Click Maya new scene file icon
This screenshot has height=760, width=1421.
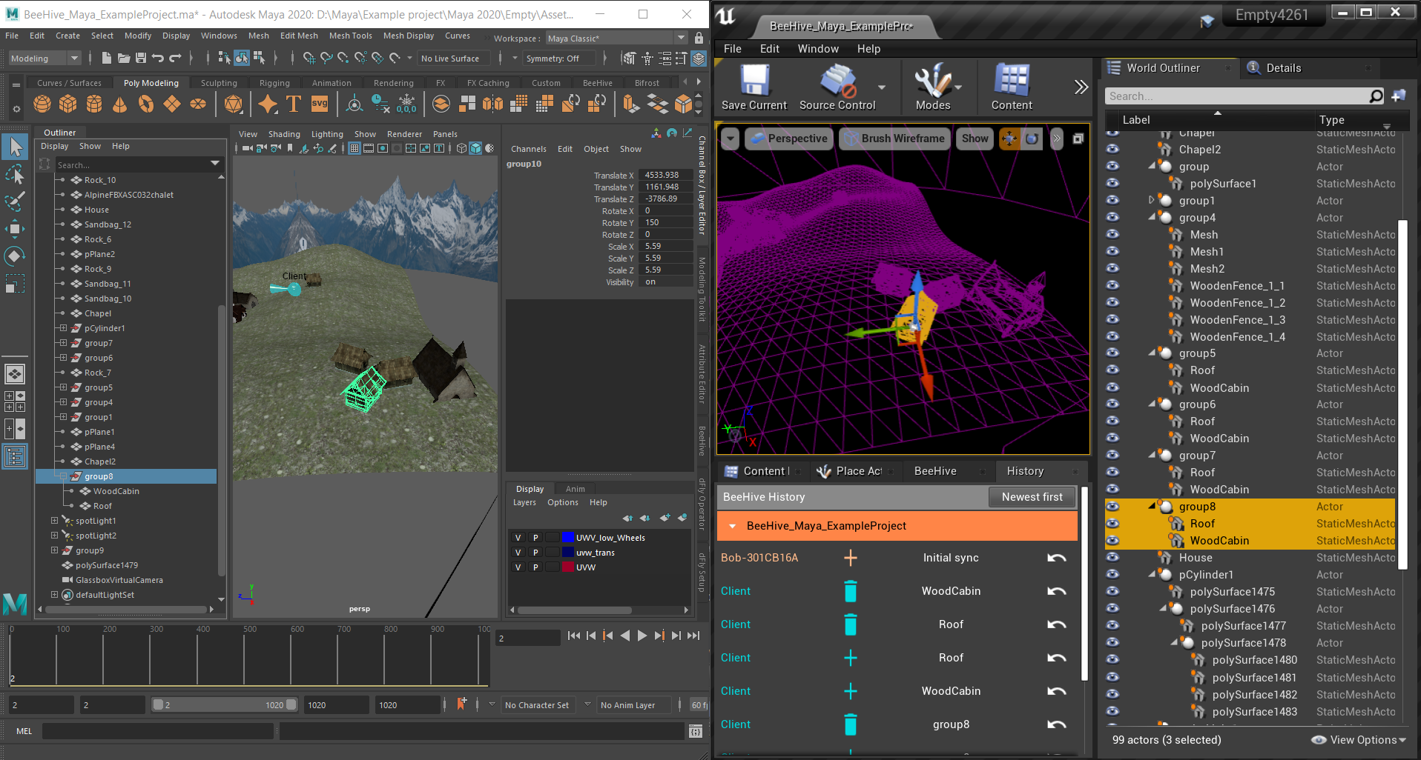[x=106, y=58]
